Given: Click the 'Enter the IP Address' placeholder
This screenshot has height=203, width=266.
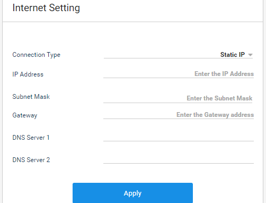Looking at the screenshot, I should [224, 74].
